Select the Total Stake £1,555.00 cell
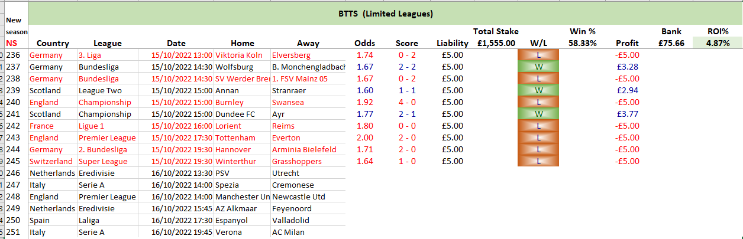Image resolution: width=743 pixels, height=239 pixels. [x=496, y=43]
